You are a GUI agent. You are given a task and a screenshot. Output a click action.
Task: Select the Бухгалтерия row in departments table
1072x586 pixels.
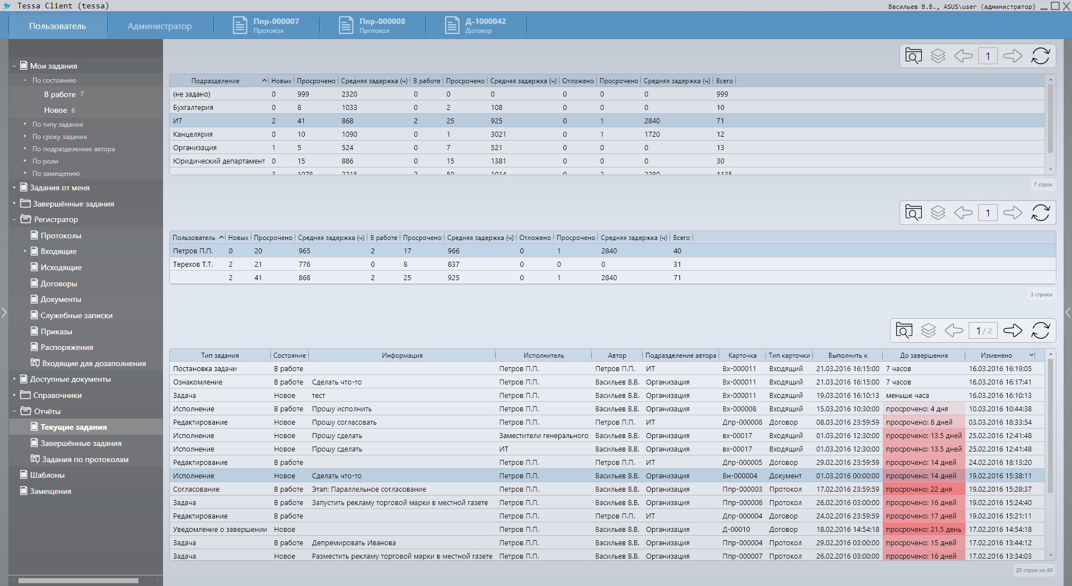(x=193, y=108)
